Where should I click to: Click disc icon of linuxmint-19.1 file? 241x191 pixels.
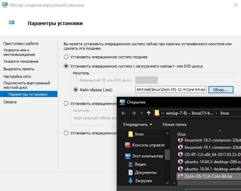pyautogui.click(x=180, y=147)
